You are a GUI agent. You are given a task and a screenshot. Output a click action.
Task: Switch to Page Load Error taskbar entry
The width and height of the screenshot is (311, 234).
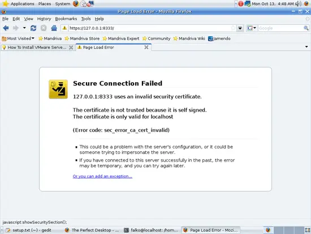(211, 230)
